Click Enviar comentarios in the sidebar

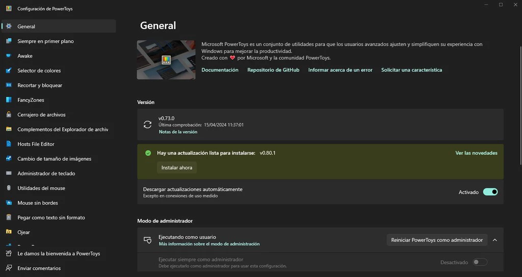[x=39, y=268]
